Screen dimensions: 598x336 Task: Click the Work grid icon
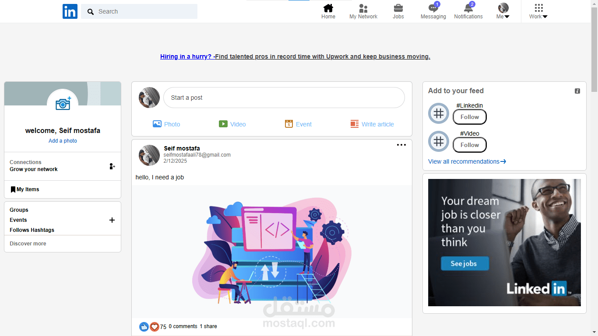pos(539,8)
